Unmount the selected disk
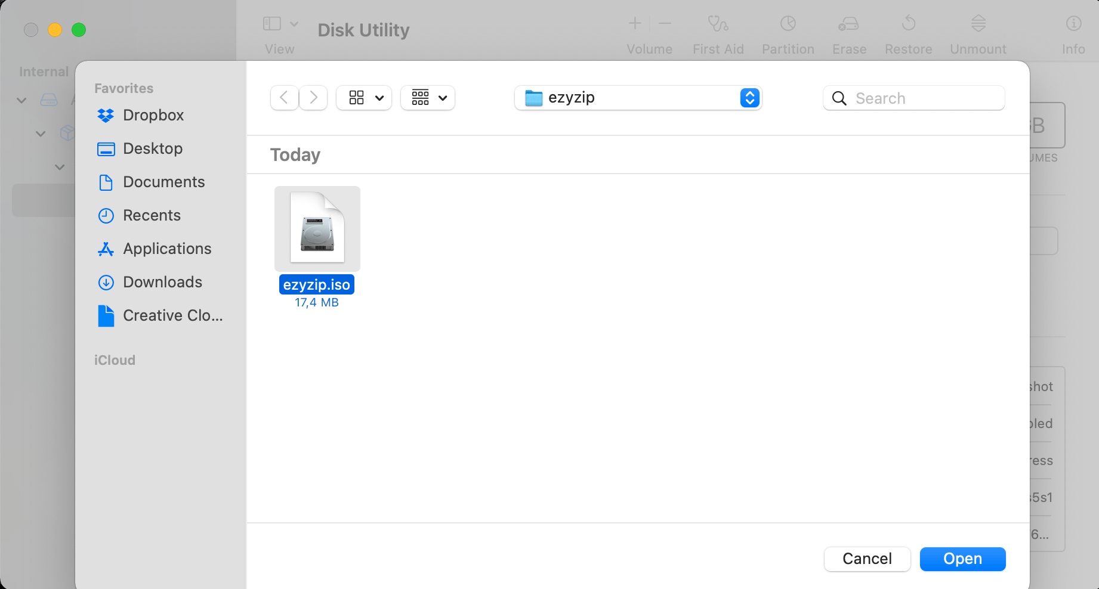The image size is (1099, 589). click(x=977, y=33)
